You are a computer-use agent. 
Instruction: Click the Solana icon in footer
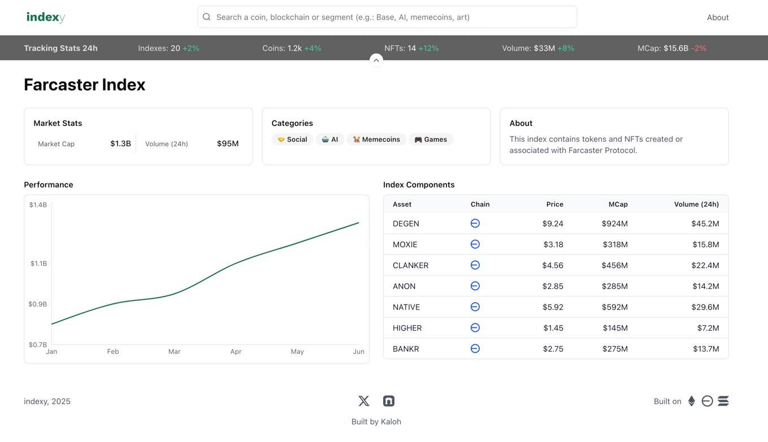(x=723, y=401)
